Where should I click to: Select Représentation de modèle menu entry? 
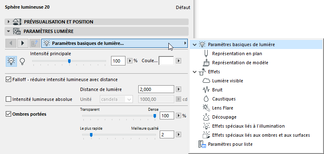click(x=240, y=63)
